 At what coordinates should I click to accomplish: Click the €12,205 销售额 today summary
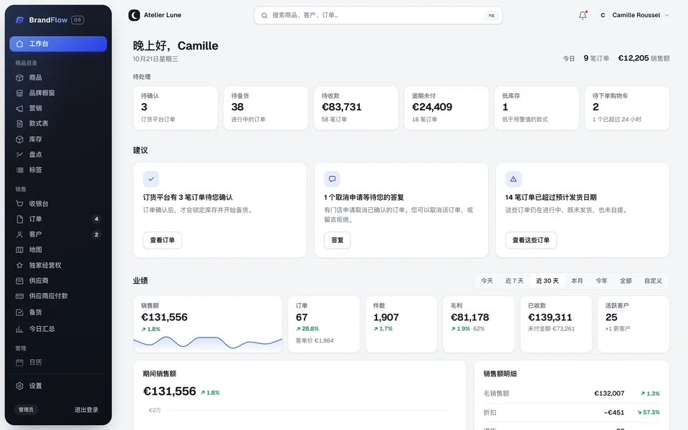644,58
